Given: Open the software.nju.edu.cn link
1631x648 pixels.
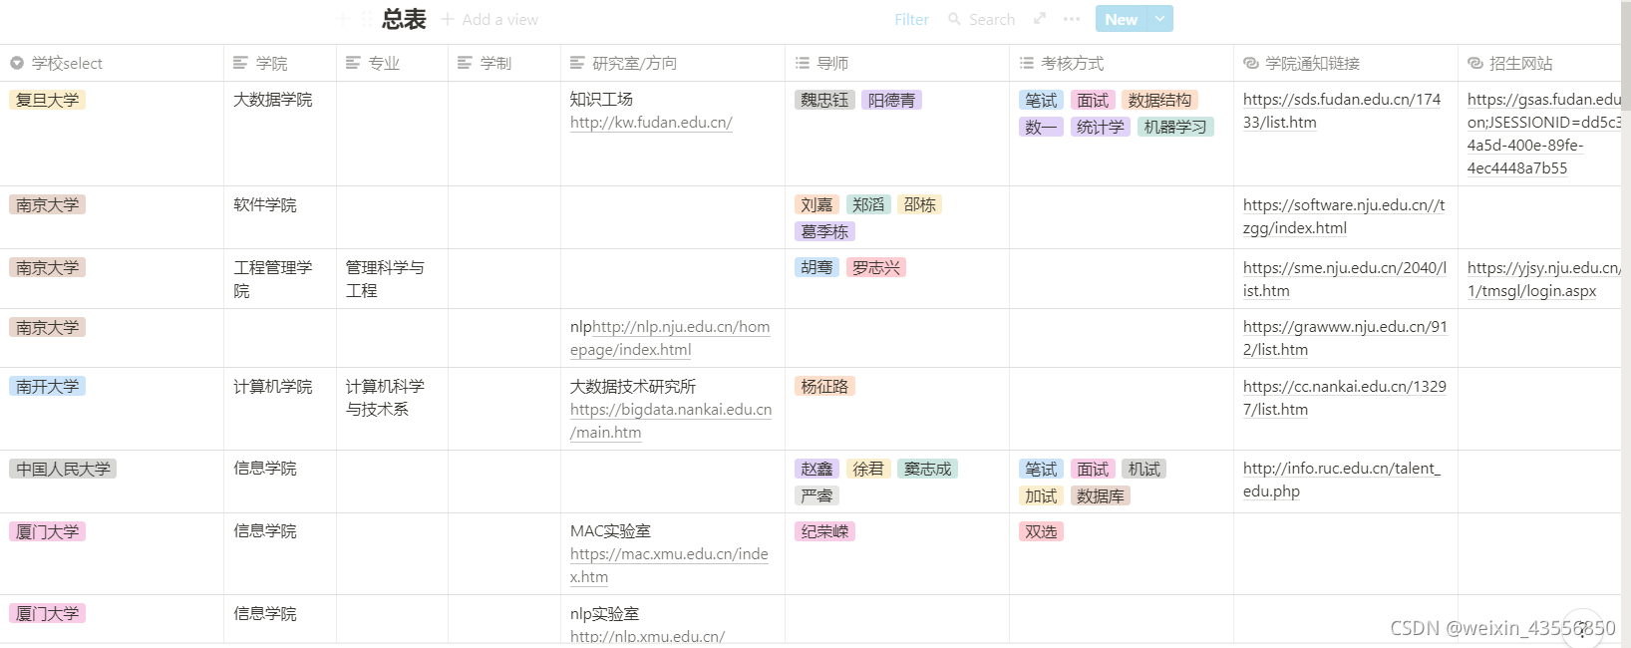Looking at the screenshot, I should [1344, 216].
